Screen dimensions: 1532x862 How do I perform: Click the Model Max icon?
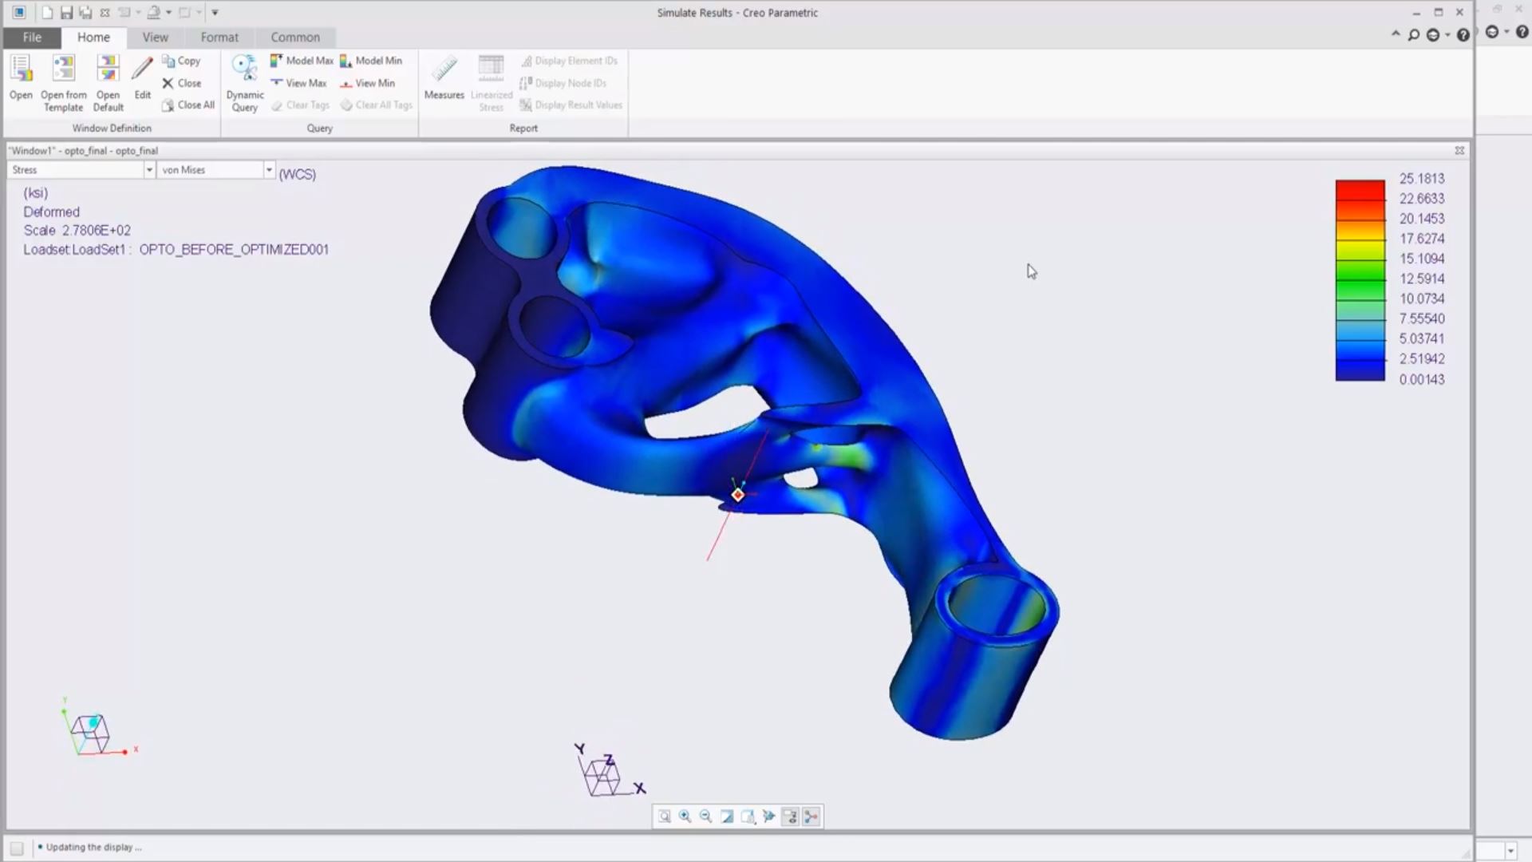pyautogui.click(x=277, y=61)
